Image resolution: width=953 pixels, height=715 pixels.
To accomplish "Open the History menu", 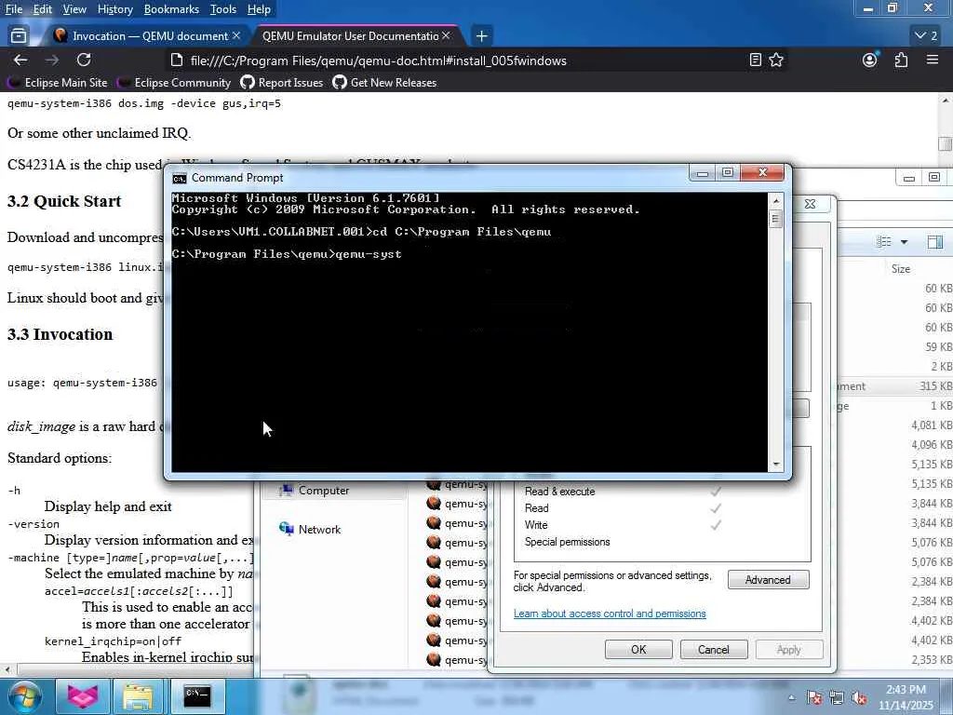I will tap(114, 9).
